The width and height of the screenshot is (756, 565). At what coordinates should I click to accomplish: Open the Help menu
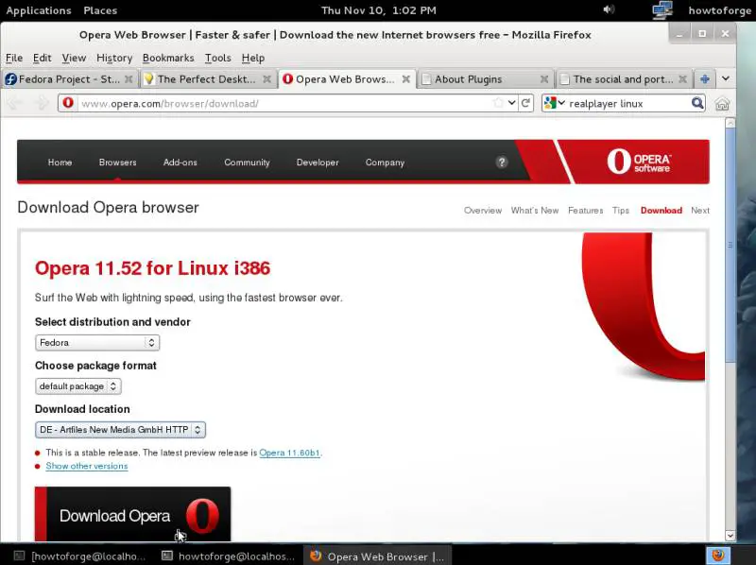click(x=253, y=58)
